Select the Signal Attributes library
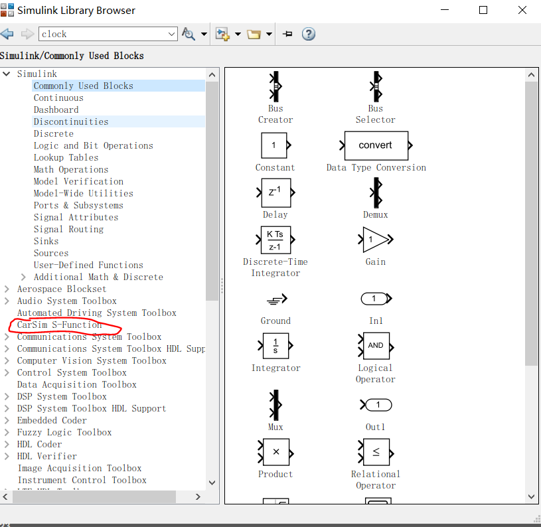Image resolution: width=541 pixels, height=527 pixels. [76, 217]
